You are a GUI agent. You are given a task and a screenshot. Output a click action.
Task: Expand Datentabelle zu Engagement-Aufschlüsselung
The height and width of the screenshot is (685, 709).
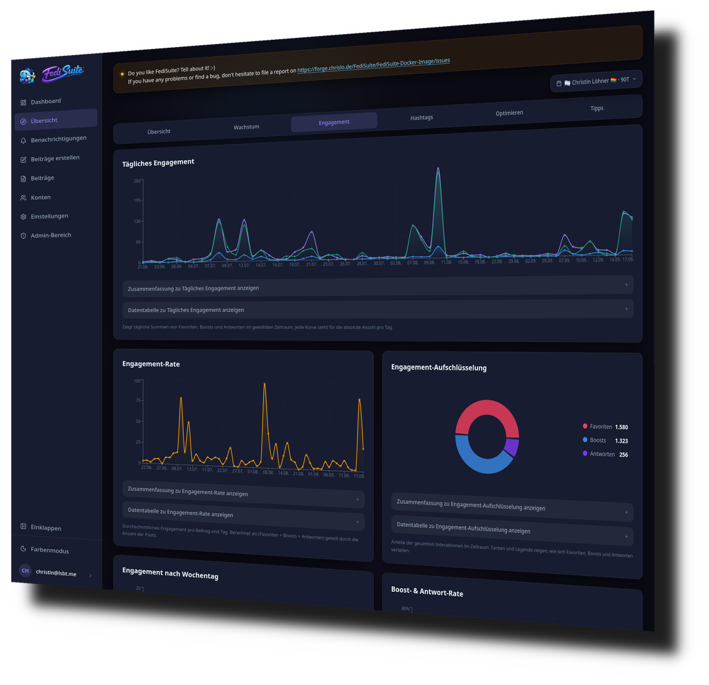(512, 530)
